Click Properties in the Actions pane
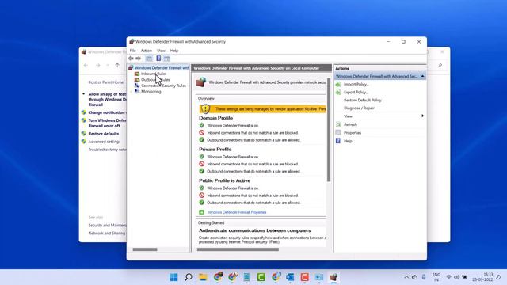 tap(353, 133)
